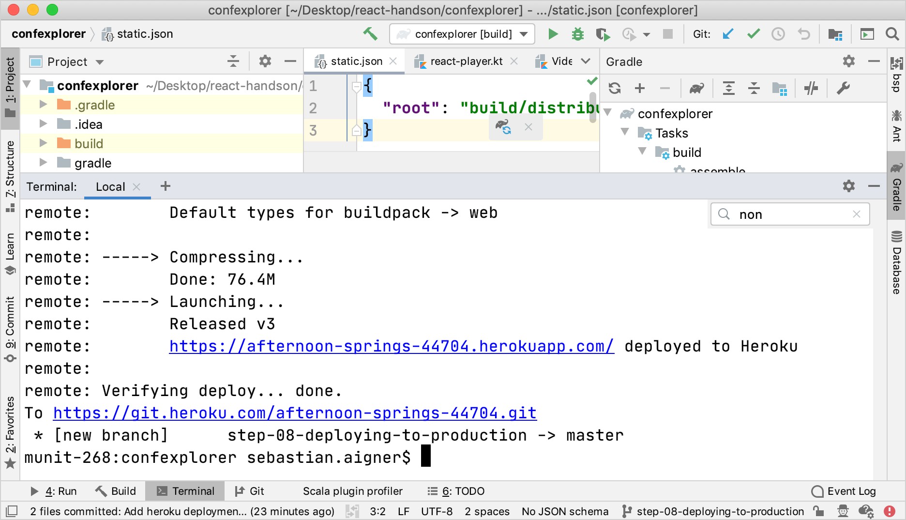
Task: Commit changes via the Git checkmark icon
Action: click(x=753, y=34)
